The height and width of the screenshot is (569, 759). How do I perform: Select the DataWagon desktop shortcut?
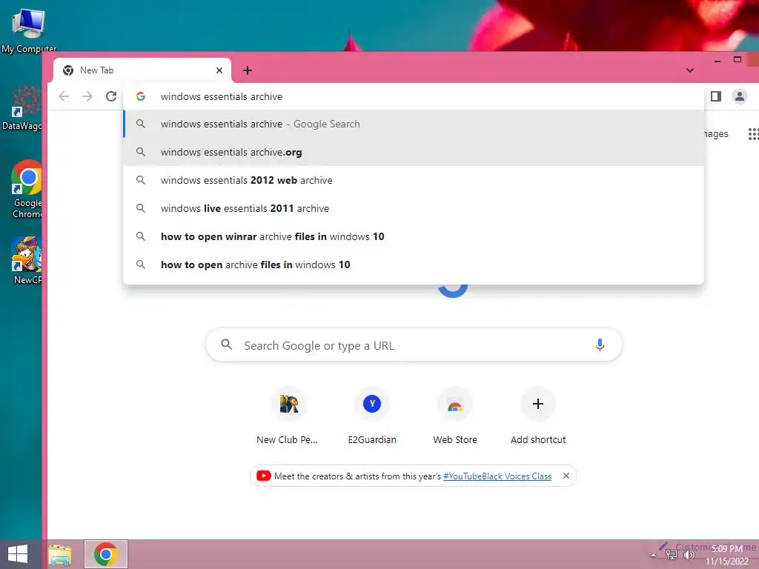22,107
